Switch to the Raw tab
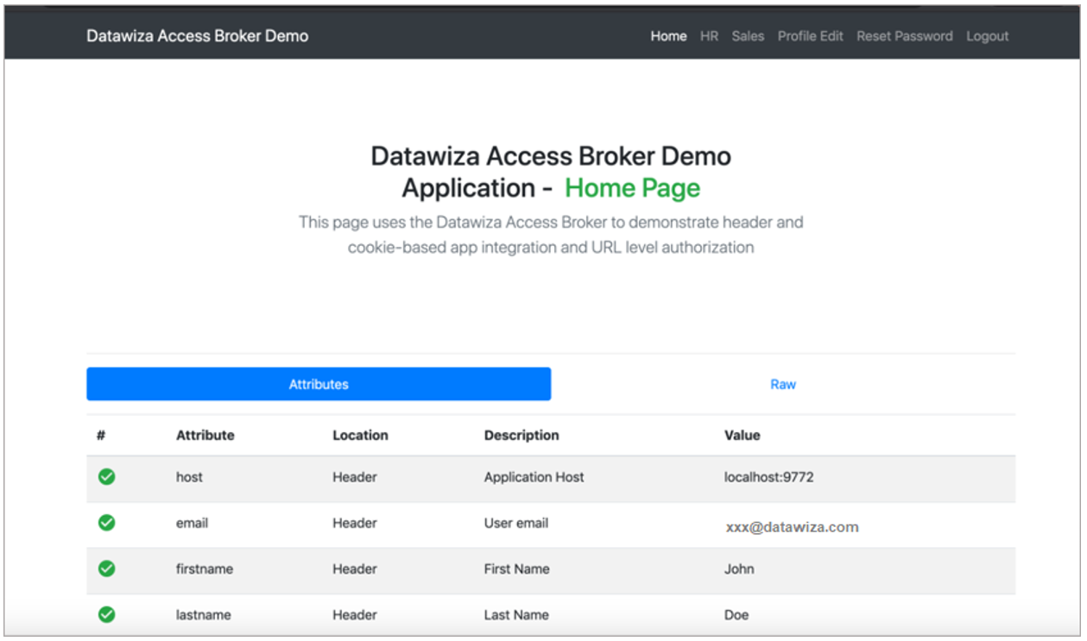 pyautogui.click(x=783, y=385)
